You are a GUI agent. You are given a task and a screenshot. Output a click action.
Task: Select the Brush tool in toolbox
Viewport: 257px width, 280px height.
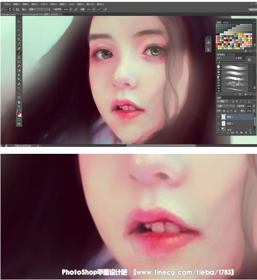click(x=19, y=52)
